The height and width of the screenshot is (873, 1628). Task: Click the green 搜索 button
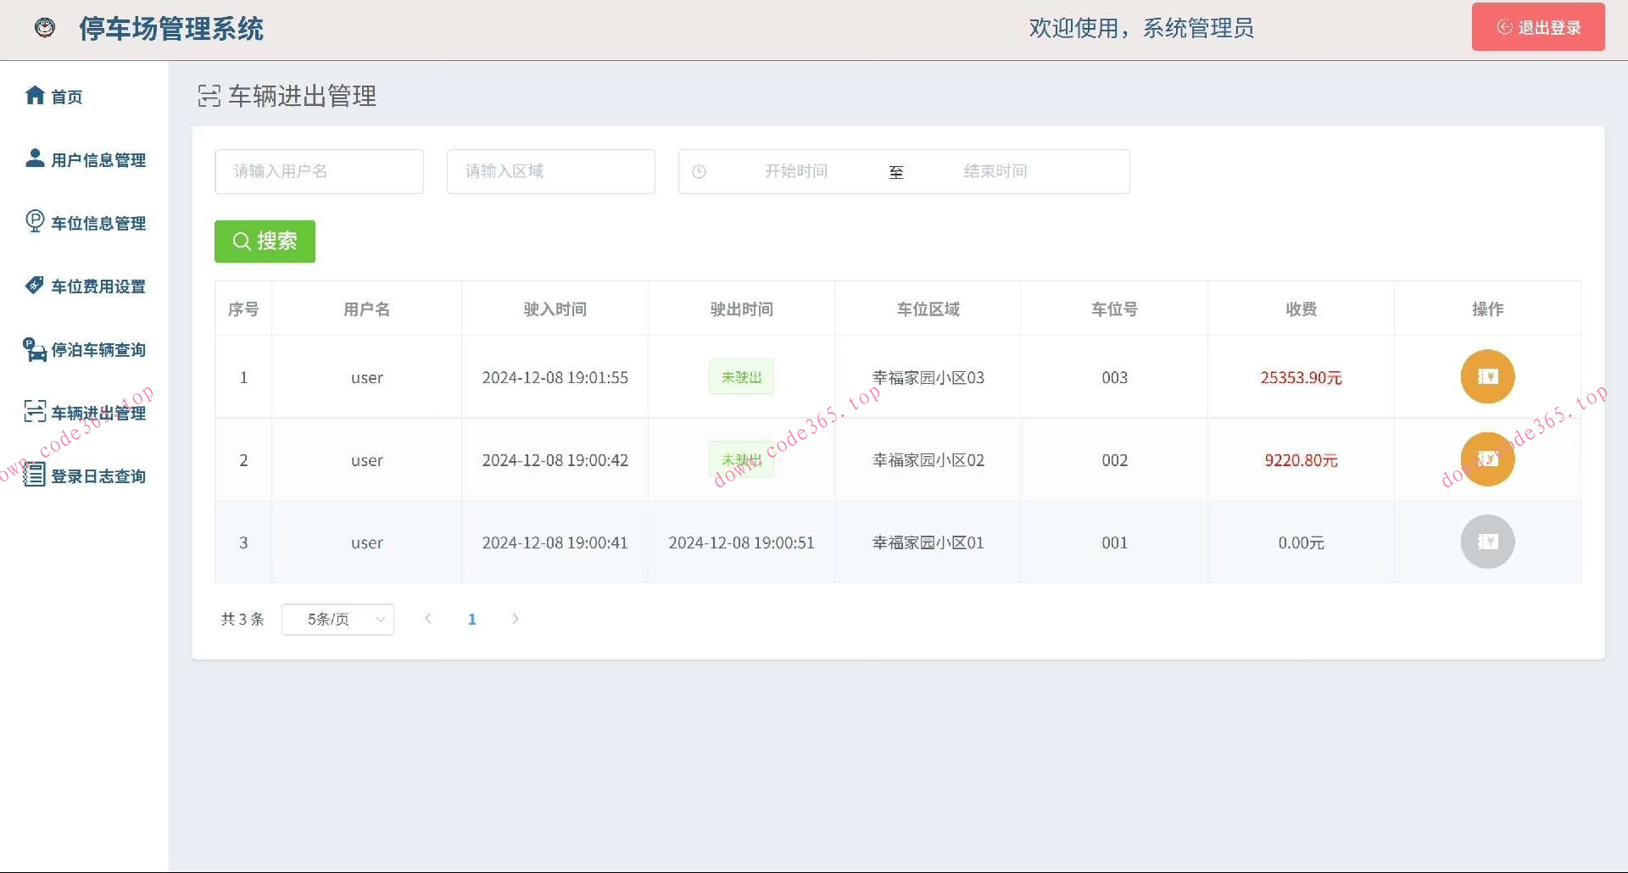click(265, 242)
